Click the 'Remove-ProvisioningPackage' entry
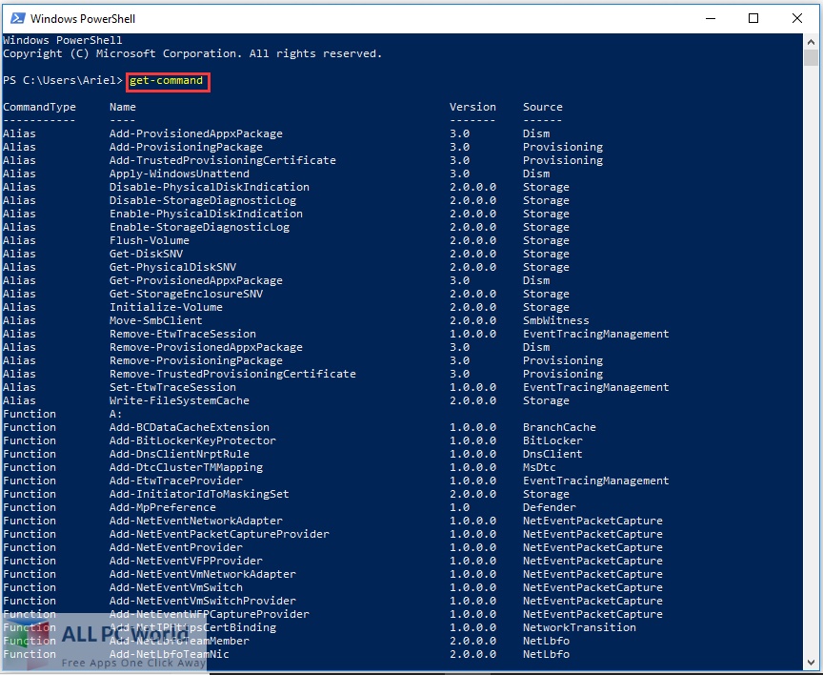The width and height of the screenshot is (823, 675). coord(196,361)
